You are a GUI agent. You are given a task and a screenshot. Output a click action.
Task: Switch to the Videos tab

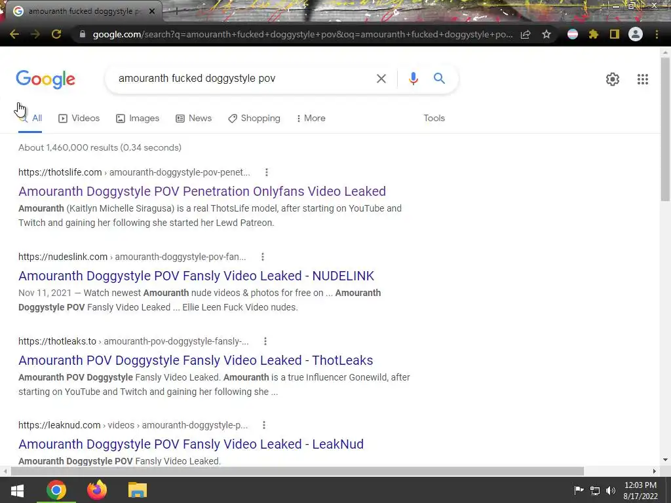(79, 119)
